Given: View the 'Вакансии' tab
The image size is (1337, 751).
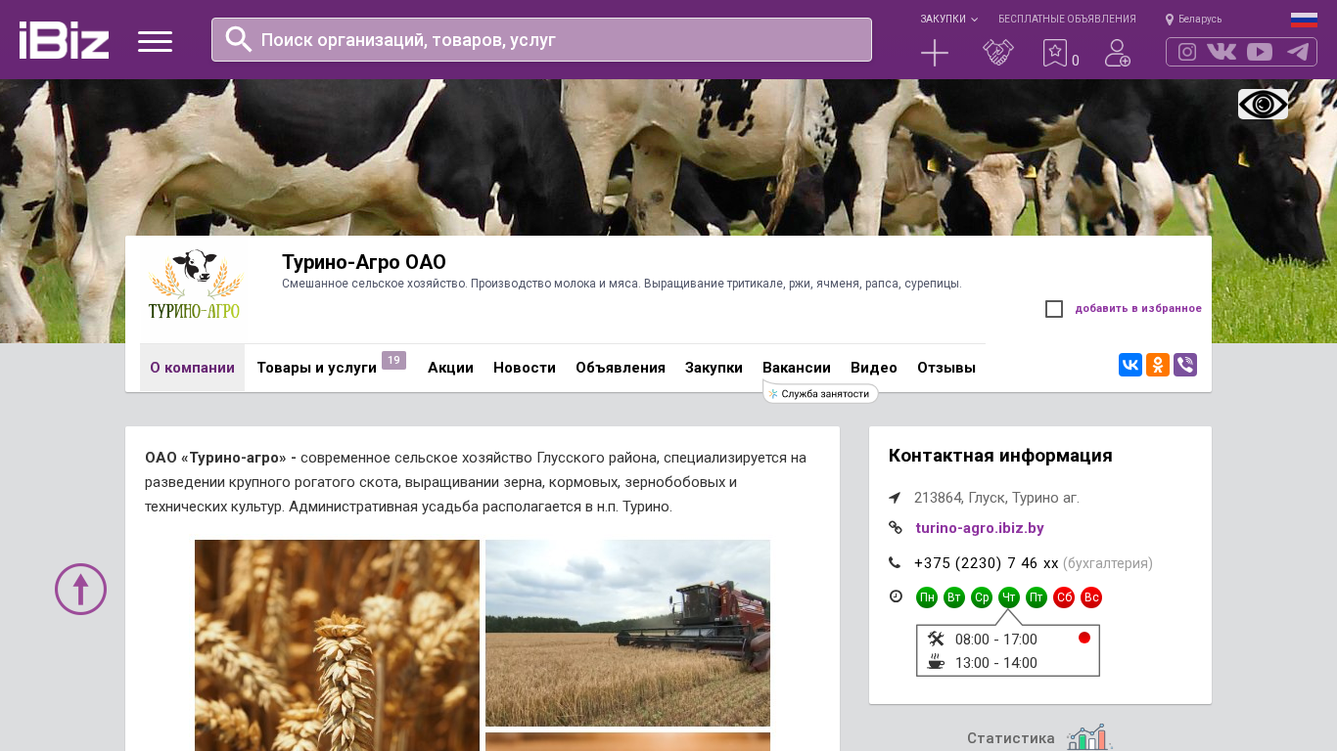Looking at the screenshot, I should click(x=797, y=368).
